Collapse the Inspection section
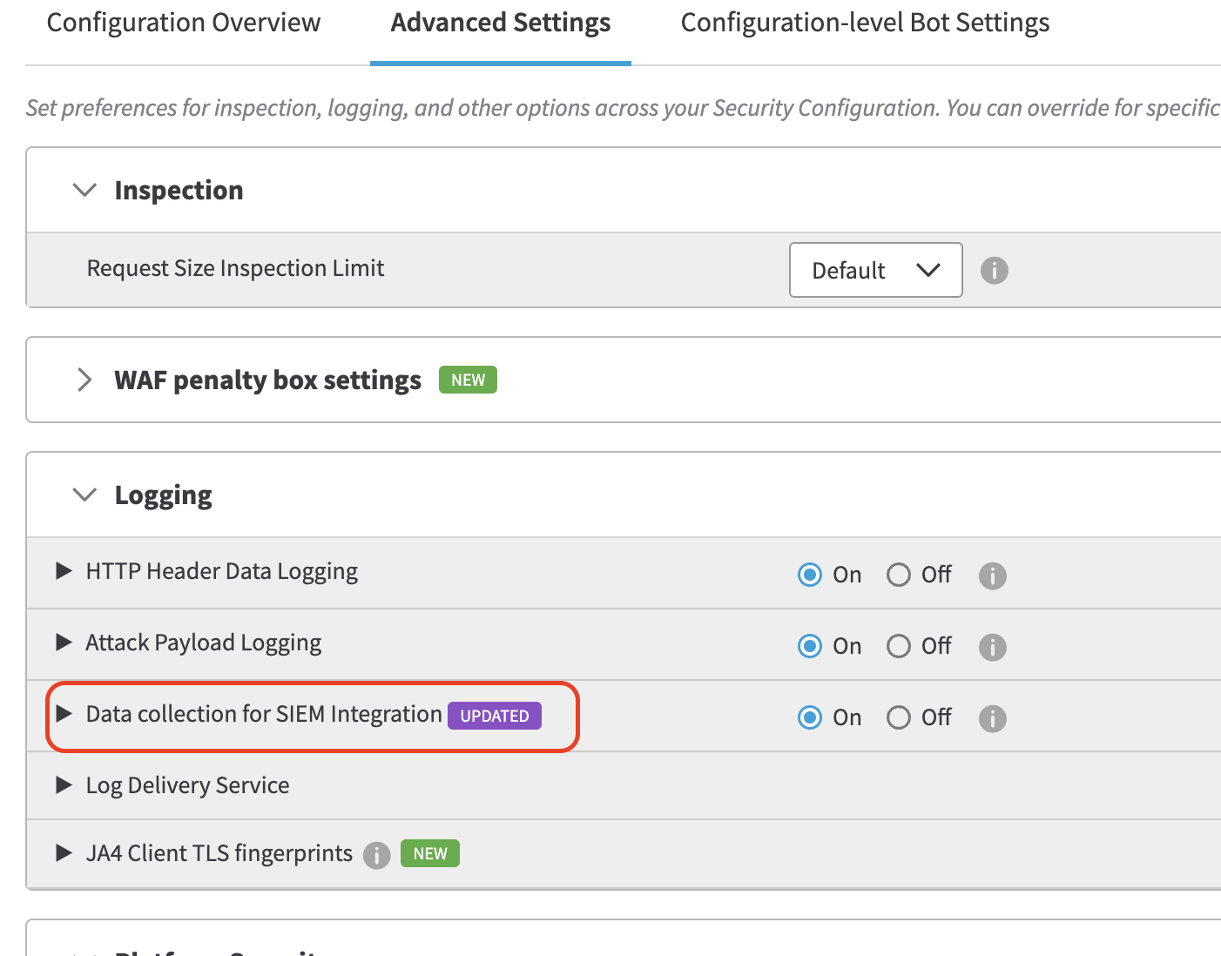This screenshot has width=1221, height=956. pyautogui.click(x=84, y=190)
